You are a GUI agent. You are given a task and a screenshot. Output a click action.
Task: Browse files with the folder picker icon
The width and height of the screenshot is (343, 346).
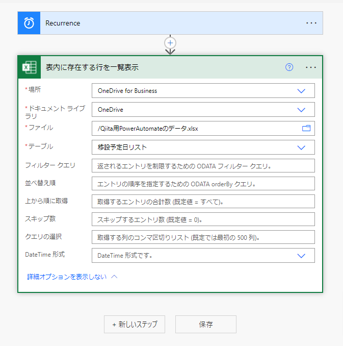click(306, 128)
